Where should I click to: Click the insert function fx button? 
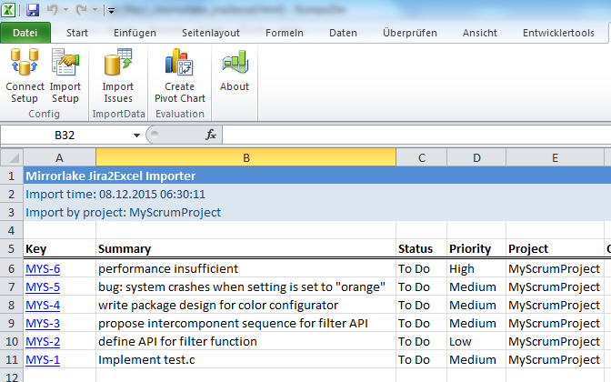click(x=211, y=135)
